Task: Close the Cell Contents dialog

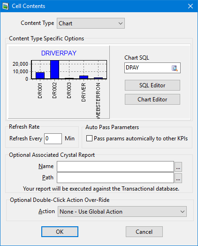Action: [190, 6]
